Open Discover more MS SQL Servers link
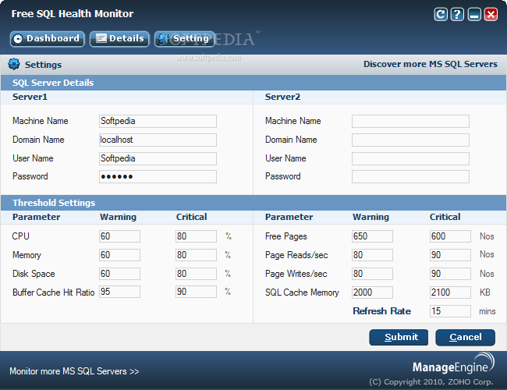 tap(431, 64)
